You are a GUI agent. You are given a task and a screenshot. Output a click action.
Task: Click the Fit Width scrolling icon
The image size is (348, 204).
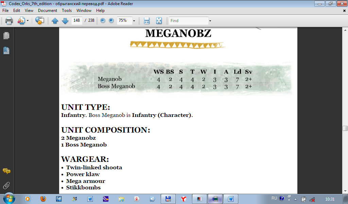(x=147, y=21)
